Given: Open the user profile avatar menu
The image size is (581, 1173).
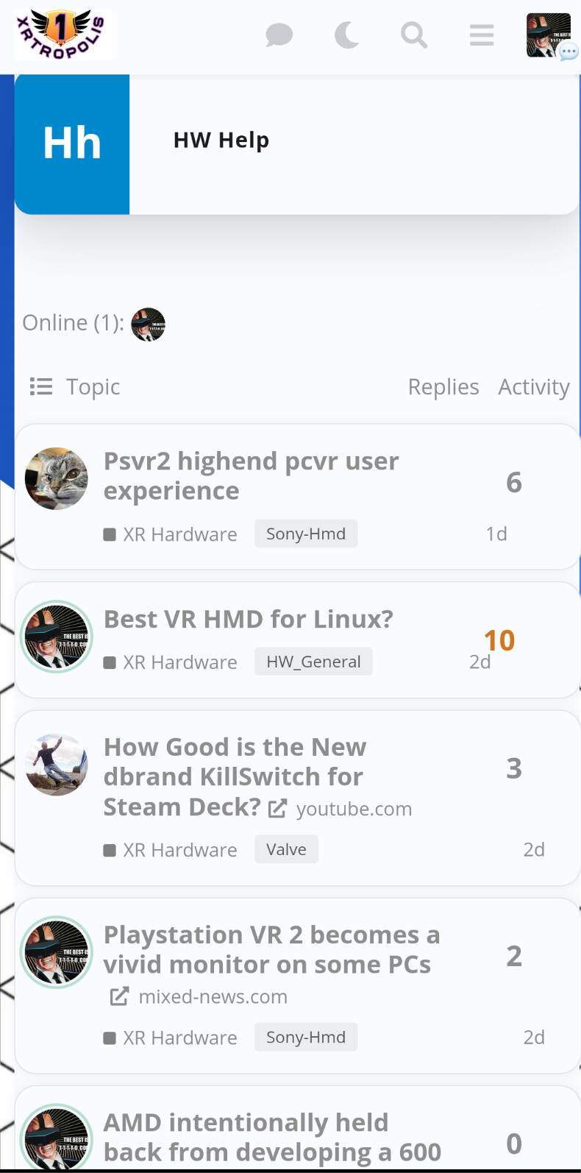Looking at the screenshot, I should tap(549, 35).
